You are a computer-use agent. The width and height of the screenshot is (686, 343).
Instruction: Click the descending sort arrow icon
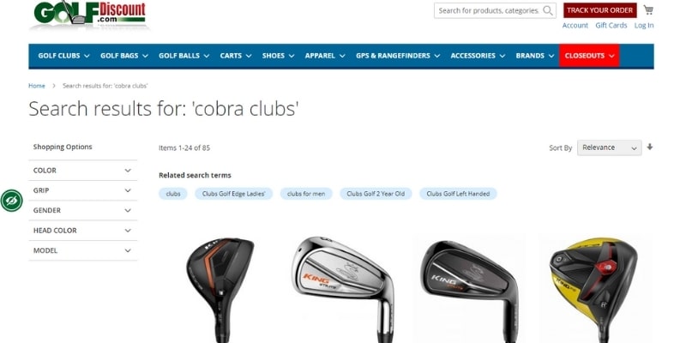click(x=650, y=147)
